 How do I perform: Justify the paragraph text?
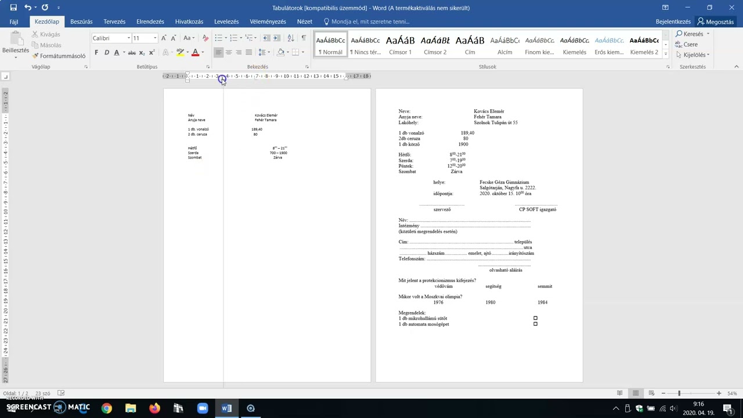tap(248, 52)
